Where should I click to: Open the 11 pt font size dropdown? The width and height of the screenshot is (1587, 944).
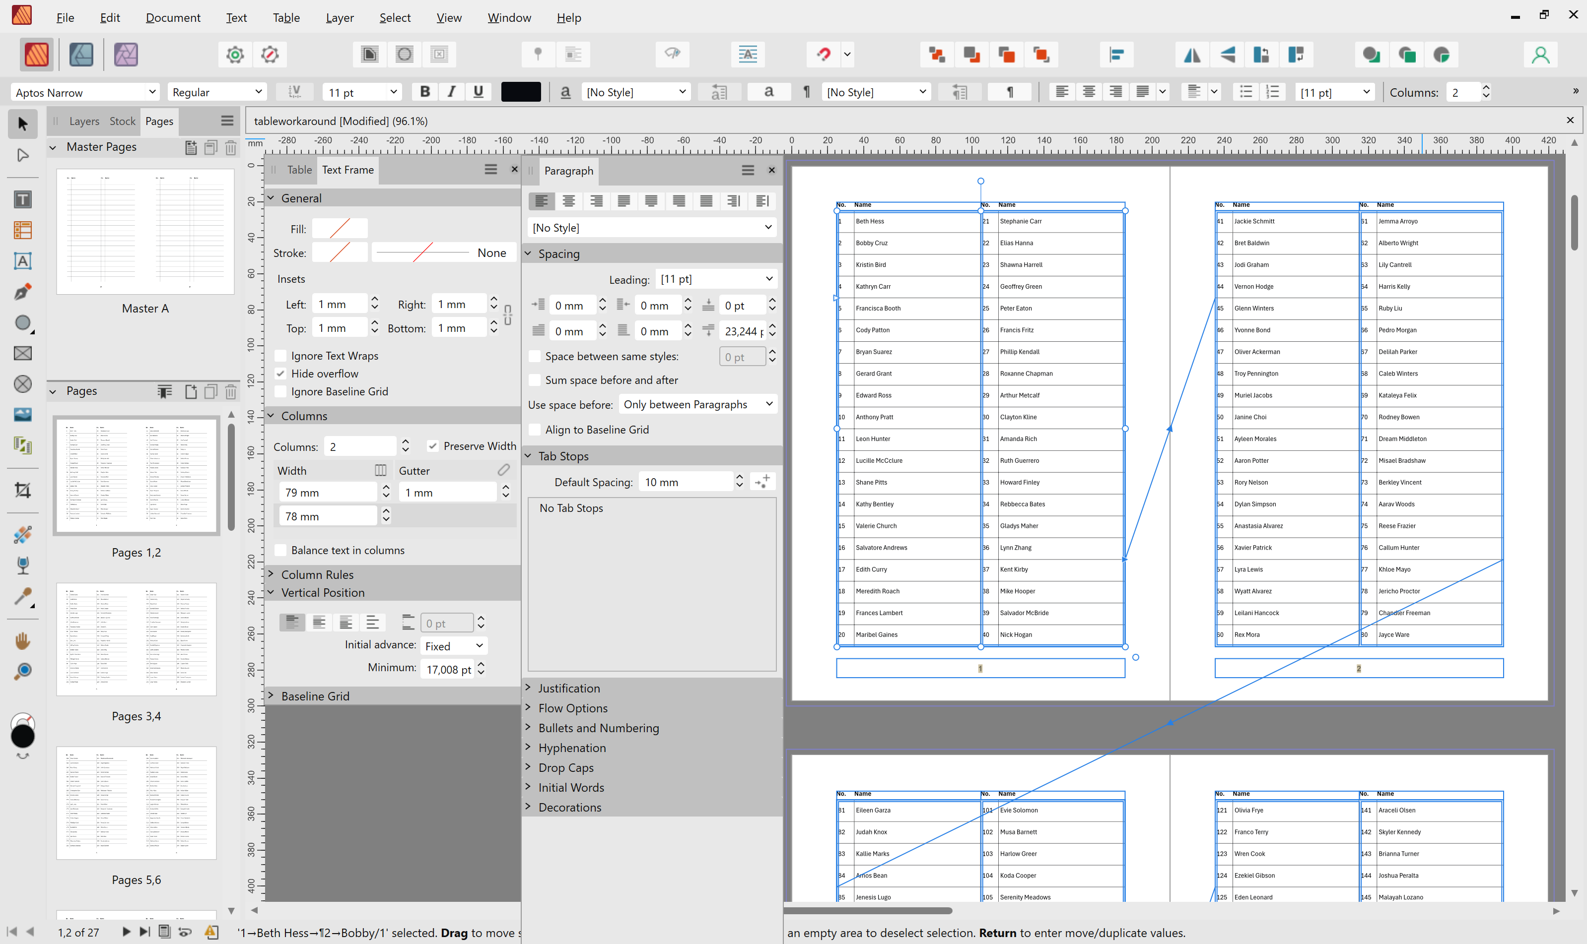(x=361, y=92)
